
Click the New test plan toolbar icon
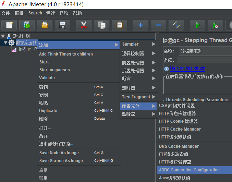point(9,25)
